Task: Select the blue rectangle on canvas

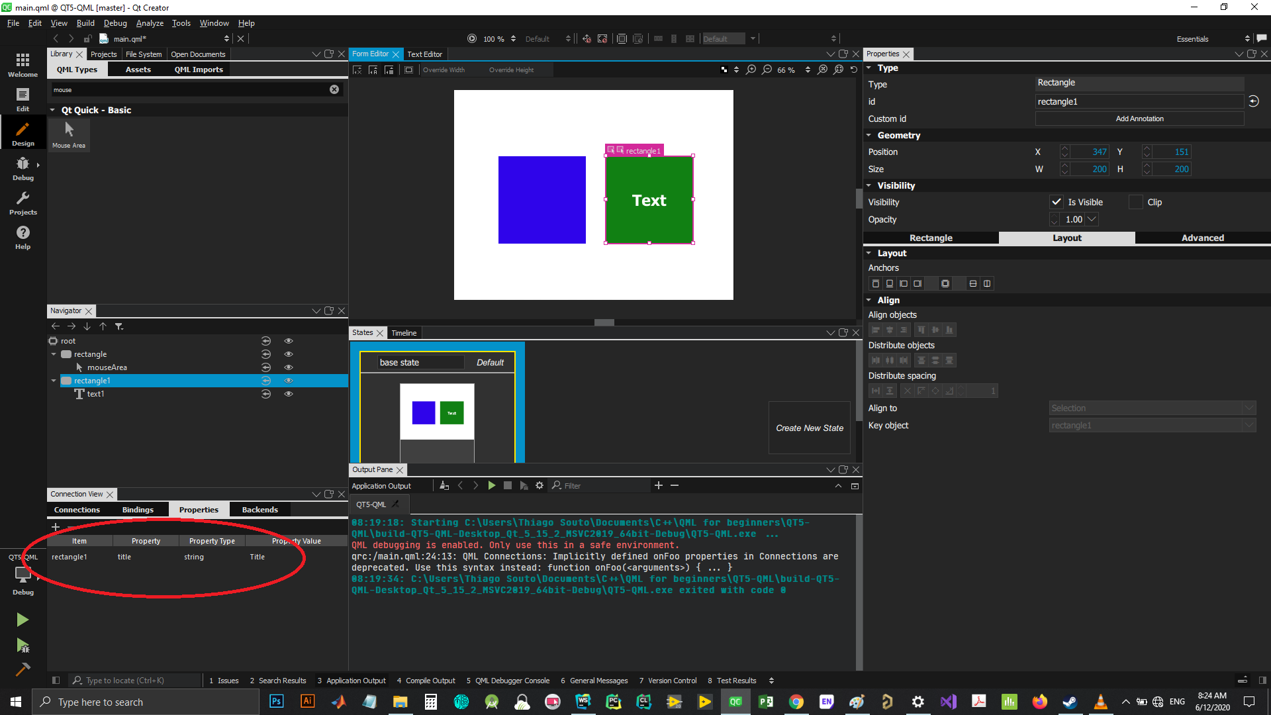Action: point(541,200)
